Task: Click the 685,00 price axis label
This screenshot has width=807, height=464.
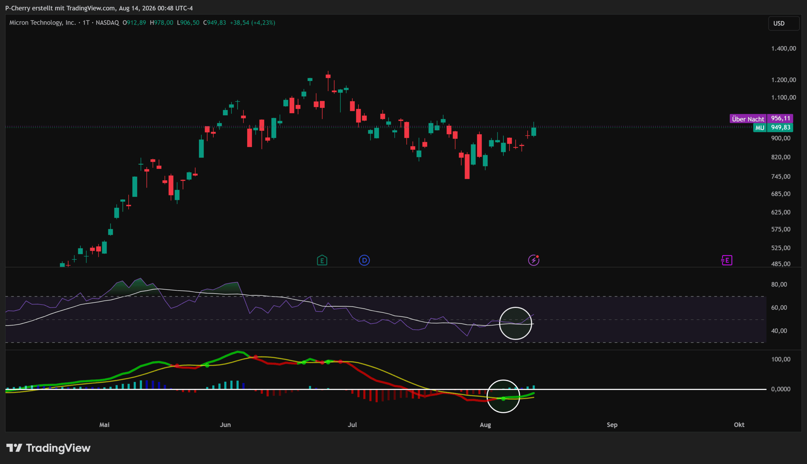Action: pyautogui.click(x=781, y=194)
